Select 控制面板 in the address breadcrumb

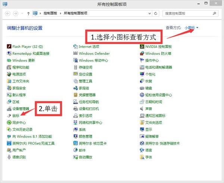click(x=50, y=13)
